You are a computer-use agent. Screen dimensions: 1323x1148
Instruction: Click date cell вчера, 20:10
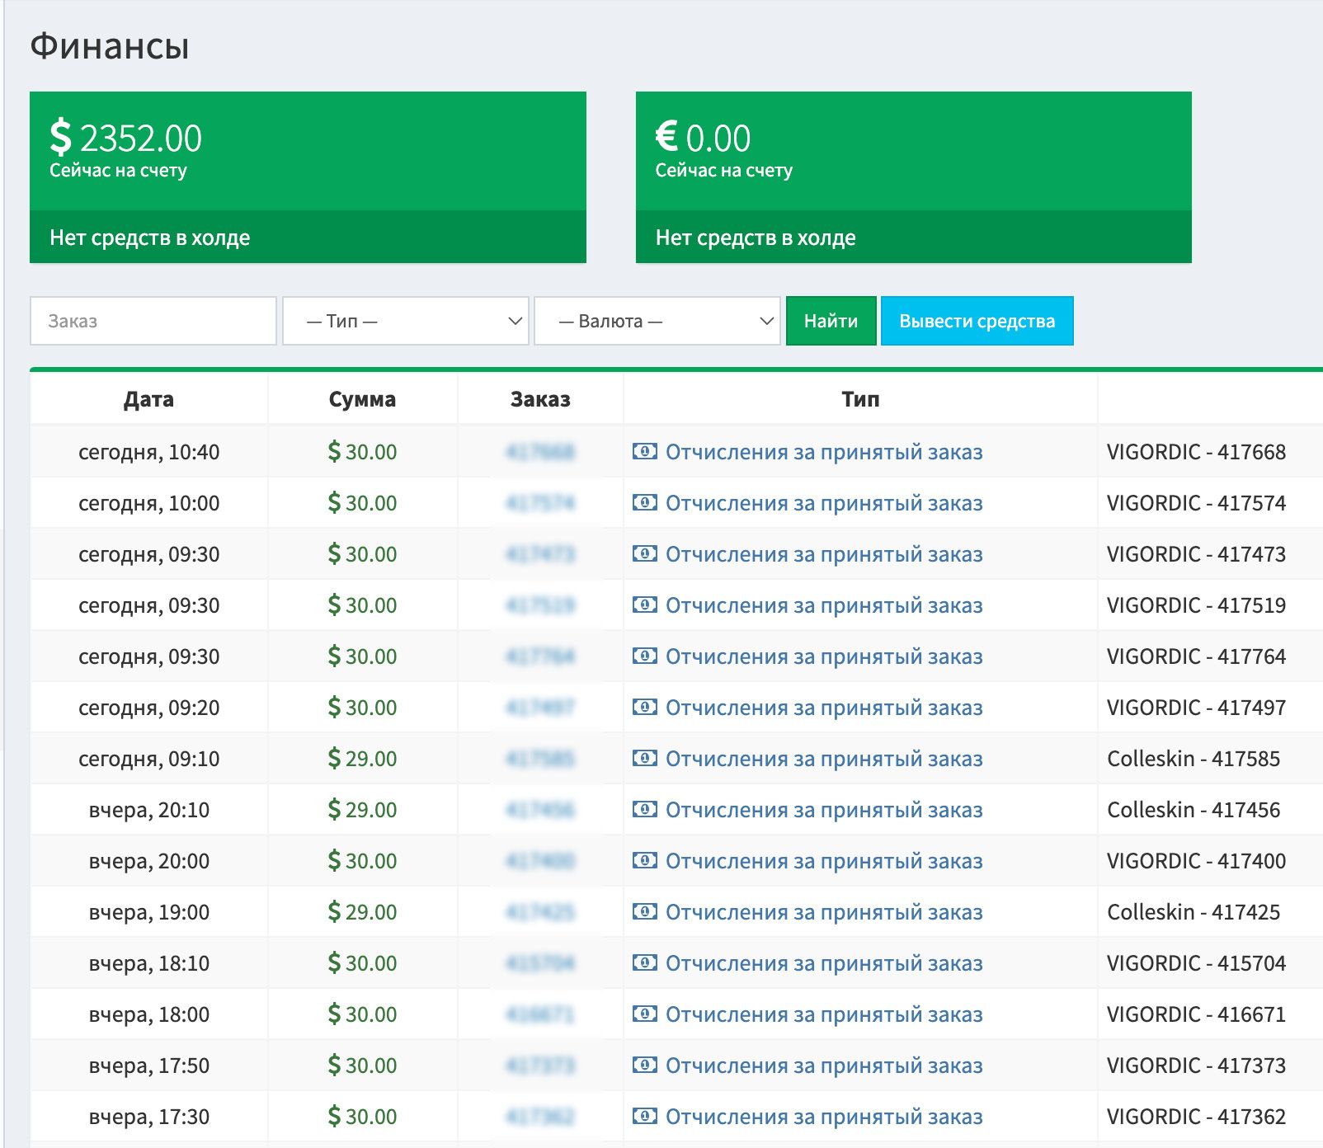pos(148,810)
